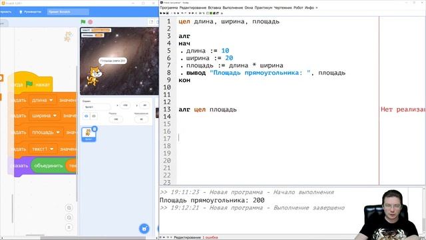Open the 'Программа' menu in Kumir
The width and height of the screenshot is (426, 240).
click(x=168, y=7)
